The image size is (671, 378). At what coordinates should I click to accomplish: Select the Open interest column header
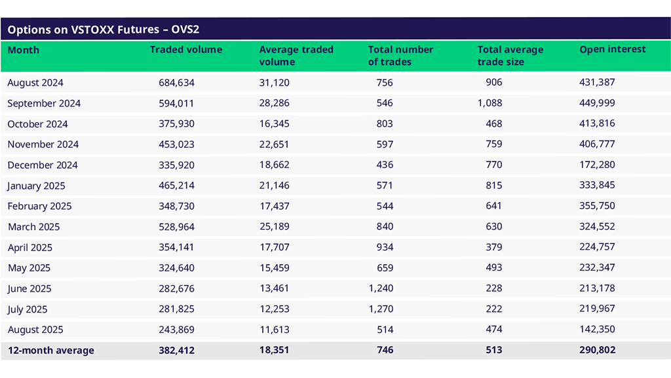coord(613,50)
